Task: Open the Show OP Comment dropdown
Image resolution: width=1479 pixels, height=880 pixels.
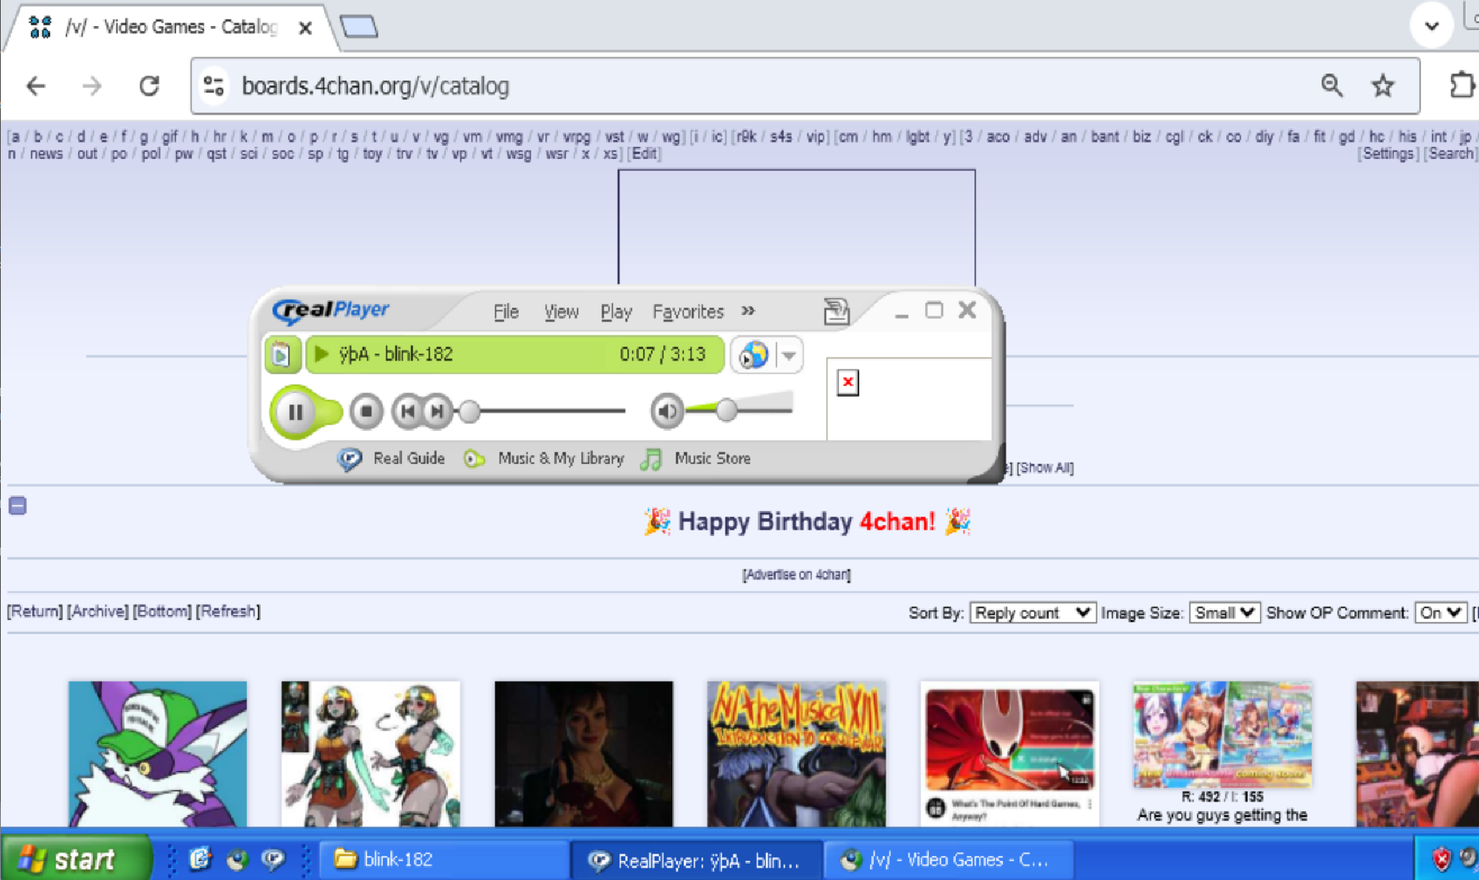Action: (1441, 613)
